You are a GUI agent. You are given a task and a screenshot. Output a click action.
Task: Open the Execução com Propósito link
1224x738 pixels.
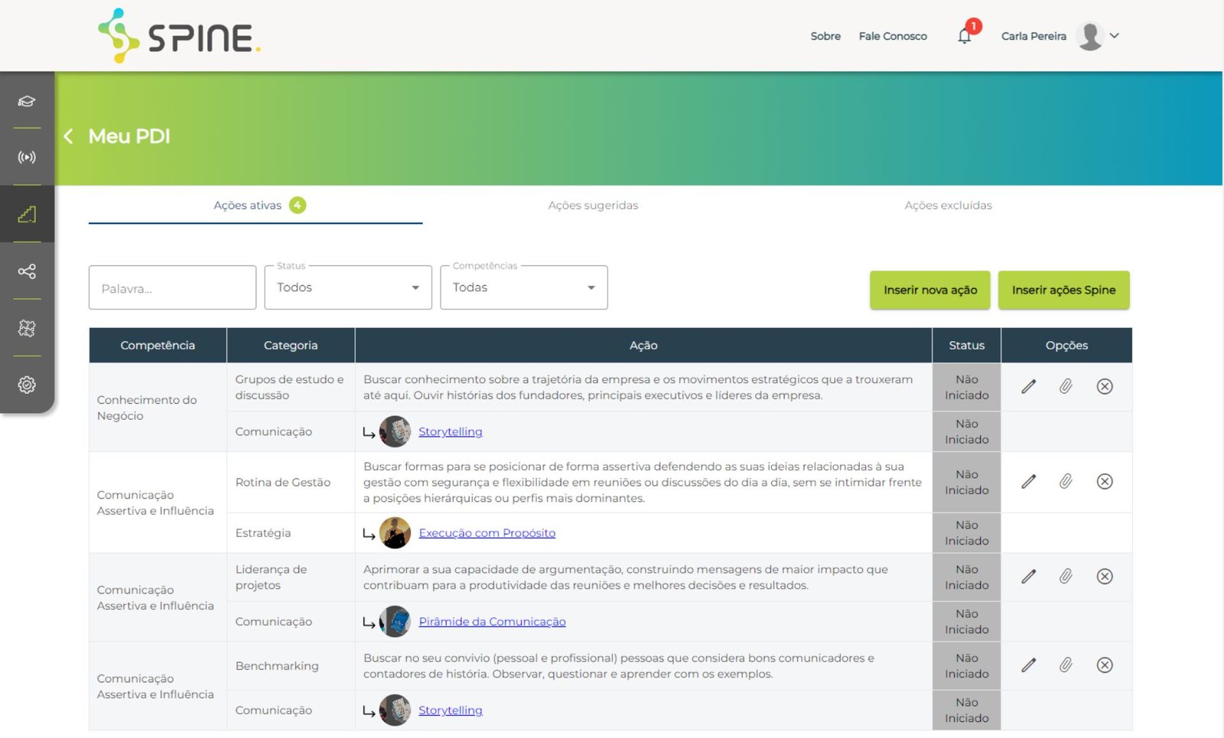487,533
